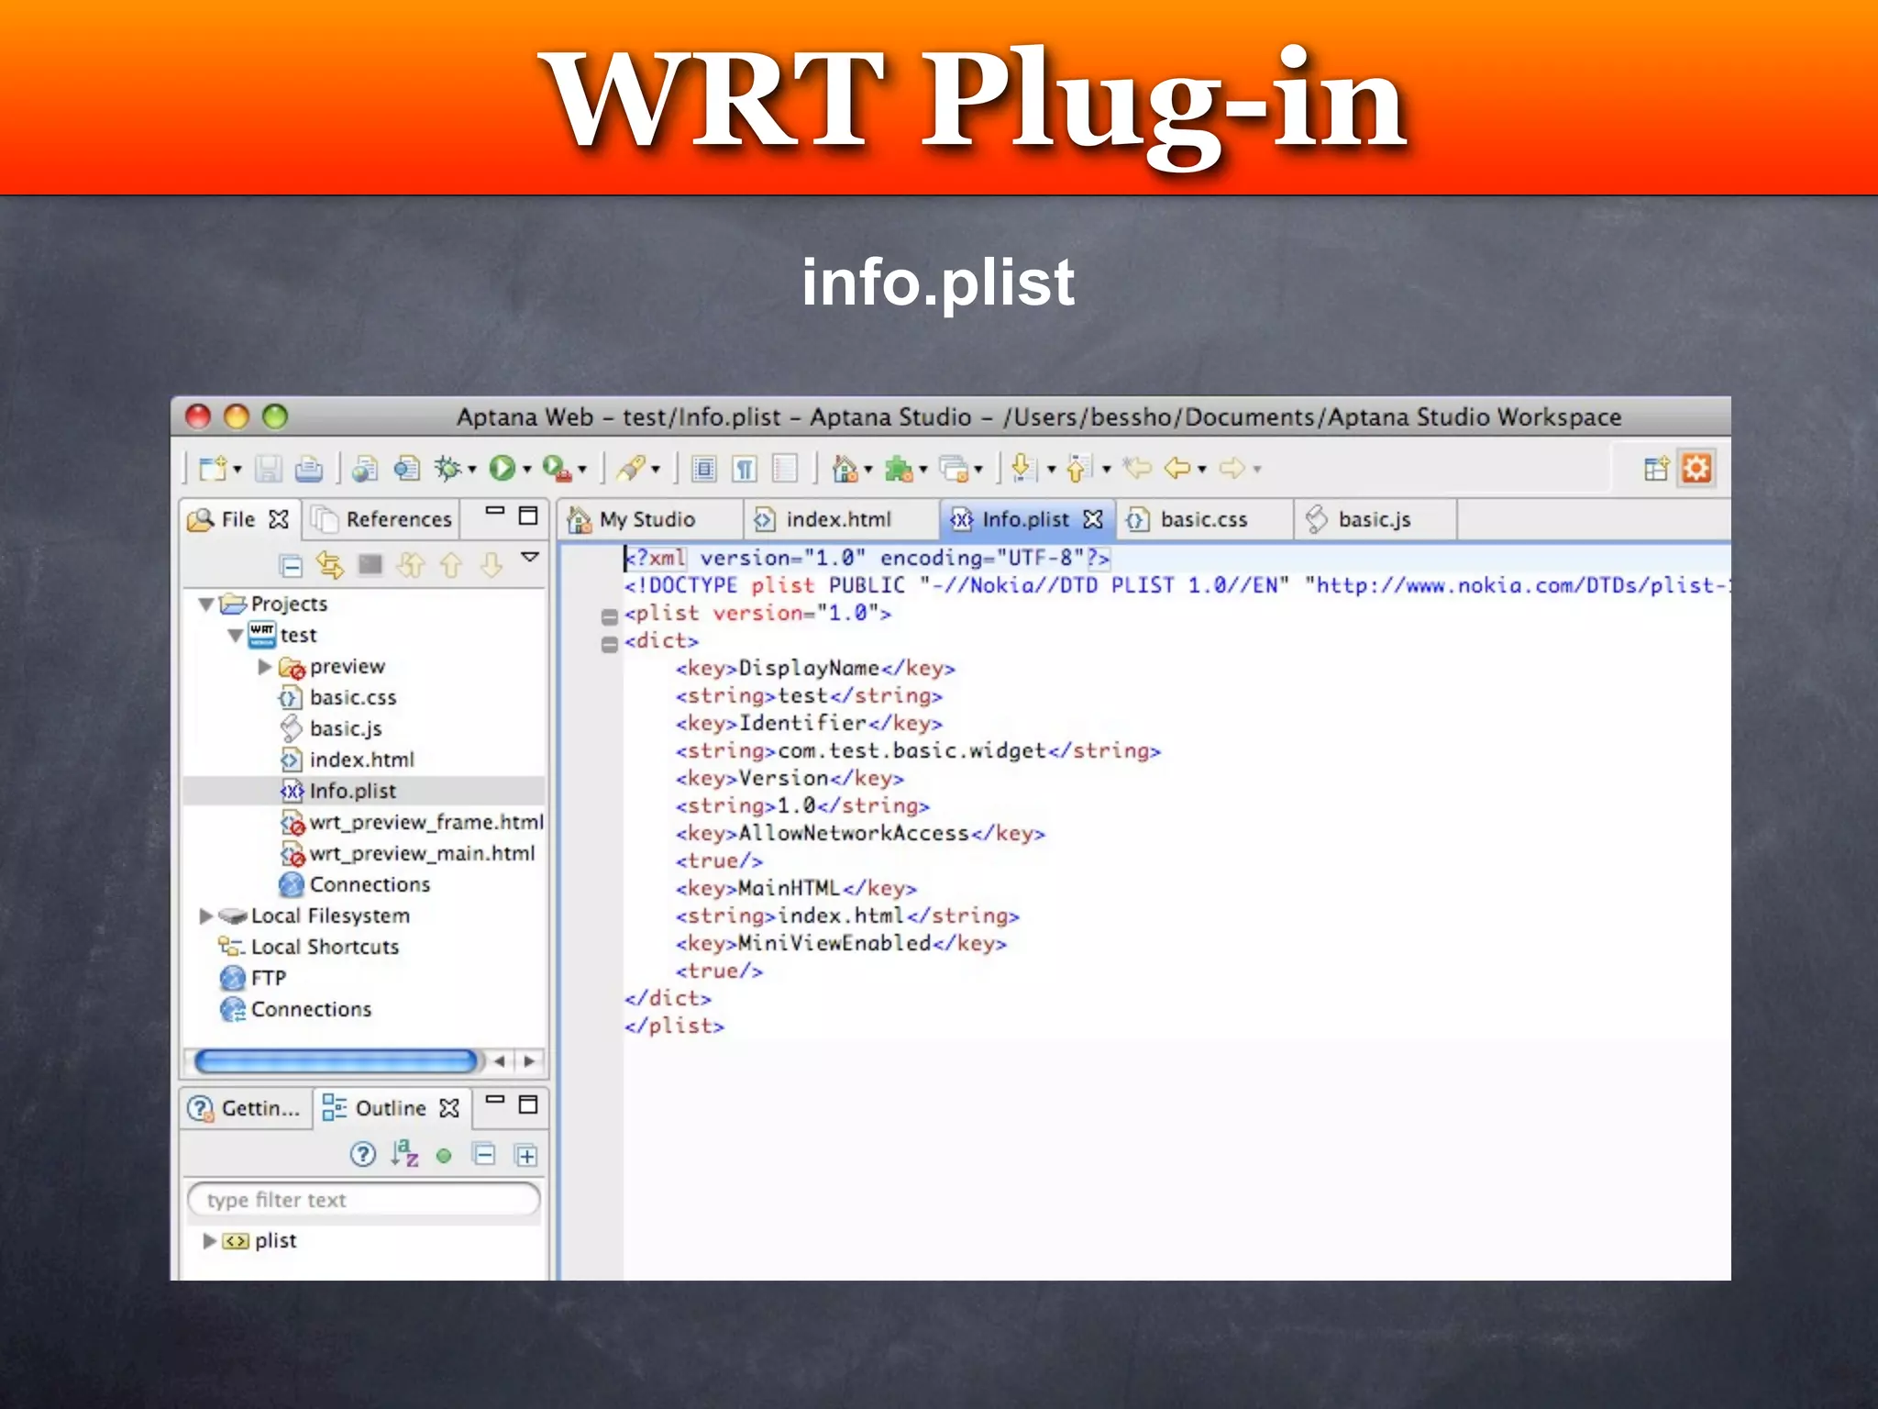The width and height of the screenshot is (1878, 1409).
Task: Fold the plist element in editor gutter
Action: (609, 616)
